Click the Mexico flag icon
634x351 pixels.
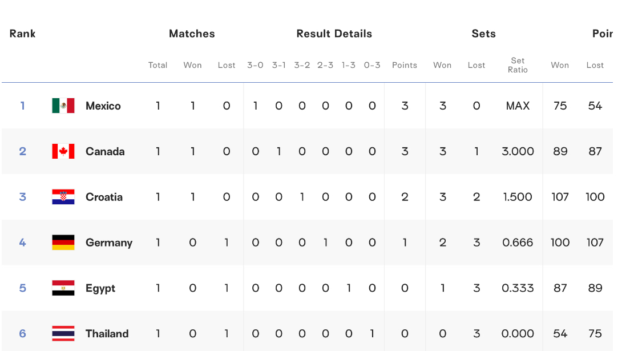(x=63, y=106)
